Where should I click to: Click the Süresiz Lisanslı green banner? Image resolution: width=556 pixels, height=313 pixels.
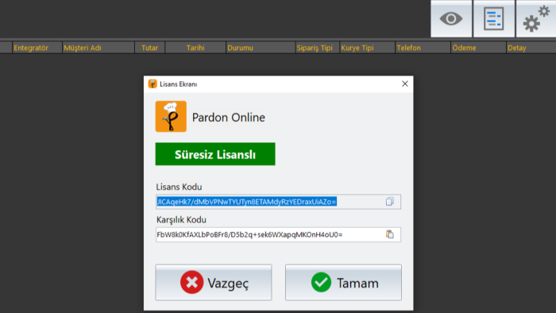(x=215, y=154)
